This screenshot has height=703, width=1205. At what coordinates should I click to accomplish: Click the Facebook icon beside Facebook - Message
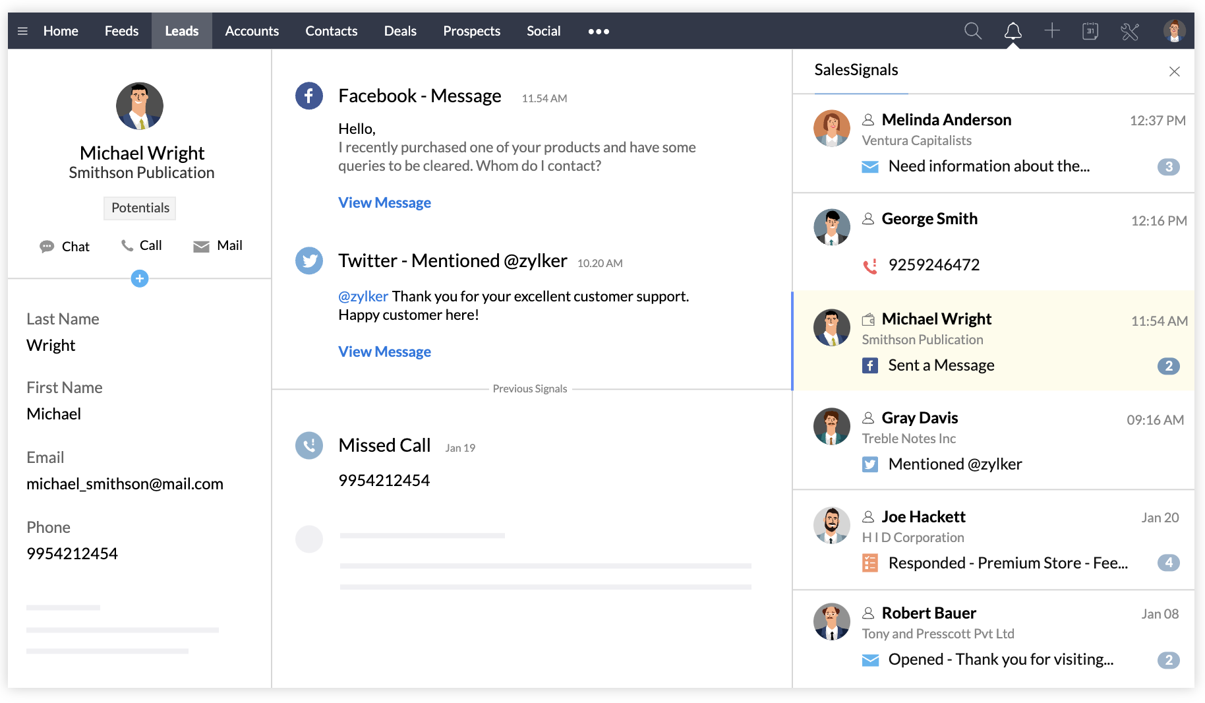point(309,96)
